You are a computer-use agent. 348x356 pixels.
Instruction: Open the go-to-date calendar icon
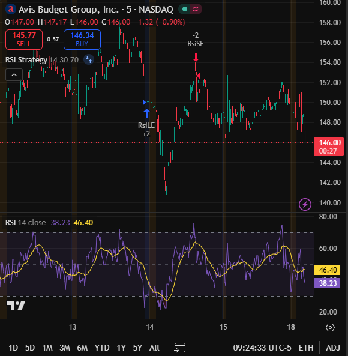[x=179, y=348]
